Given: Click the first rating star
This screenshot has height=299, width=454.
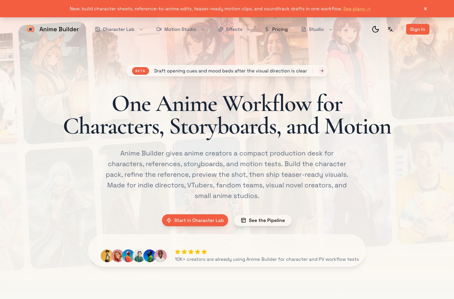Looking at the screenshot, I should pos(178,252).
